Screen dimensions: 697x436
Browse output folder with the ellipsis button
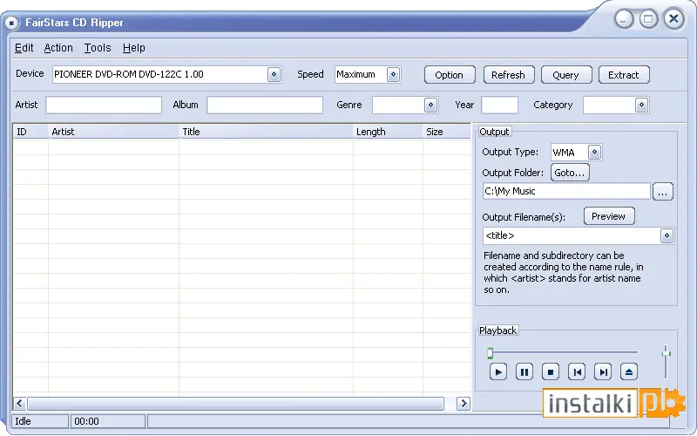[662, 192]
